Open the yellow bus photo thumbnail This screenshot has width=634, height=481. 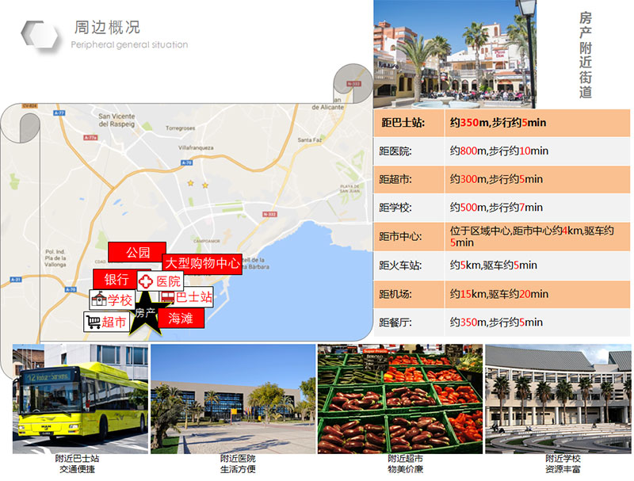(x=80, y=399)
